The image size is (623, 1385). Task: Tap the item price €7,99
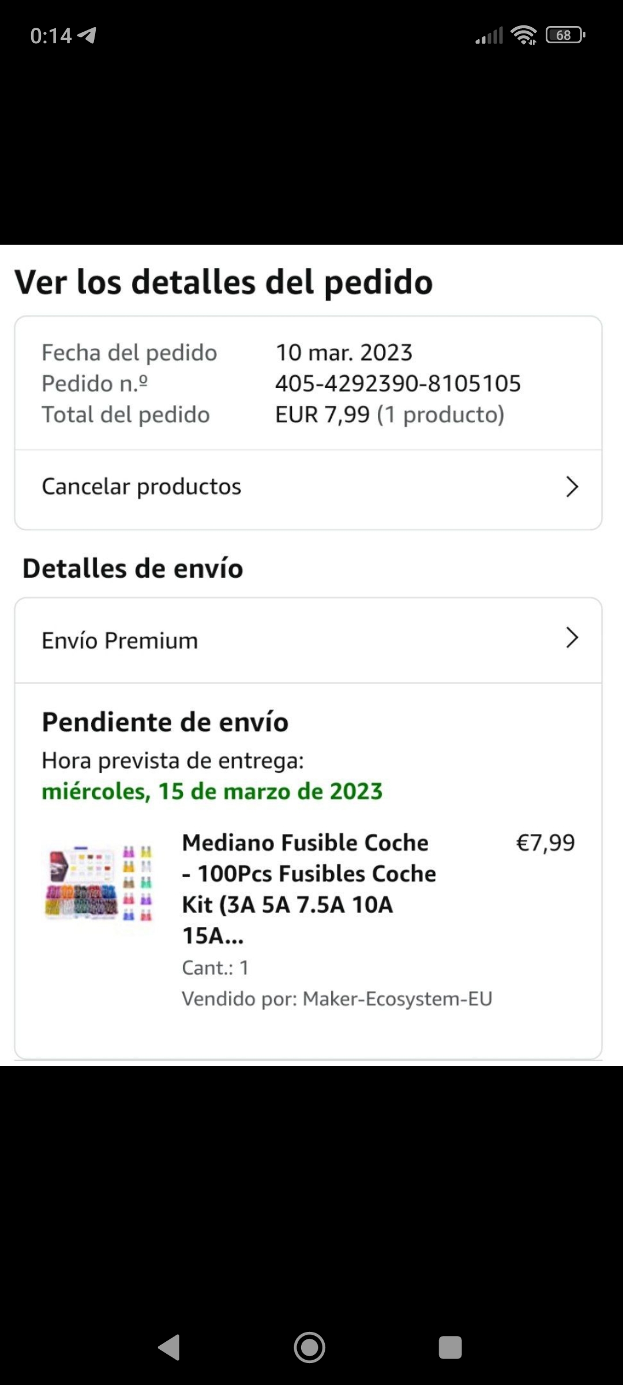(x=546, y=843)
